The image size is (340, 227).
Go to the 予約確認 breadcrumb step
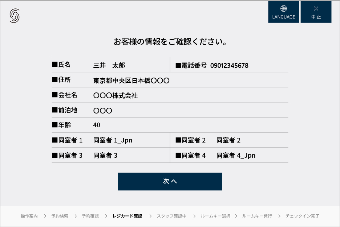(90, 216)
